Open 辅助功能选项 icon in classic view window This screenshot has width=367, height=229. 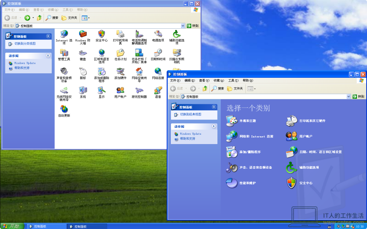[x=177, y=37]
